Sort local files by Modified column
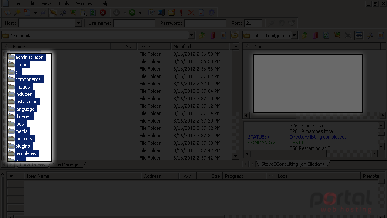The width and height of the screenshot is (387, 218). tap(200, 47)
